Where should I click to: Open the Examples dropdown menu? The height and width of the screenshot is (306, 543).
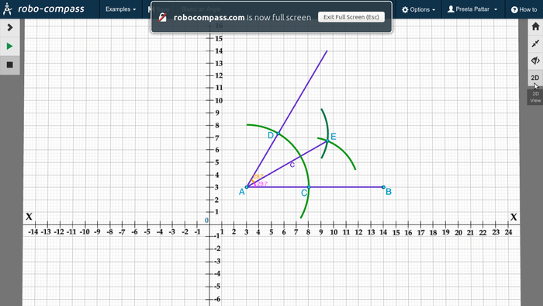click(x=120, y=9)
